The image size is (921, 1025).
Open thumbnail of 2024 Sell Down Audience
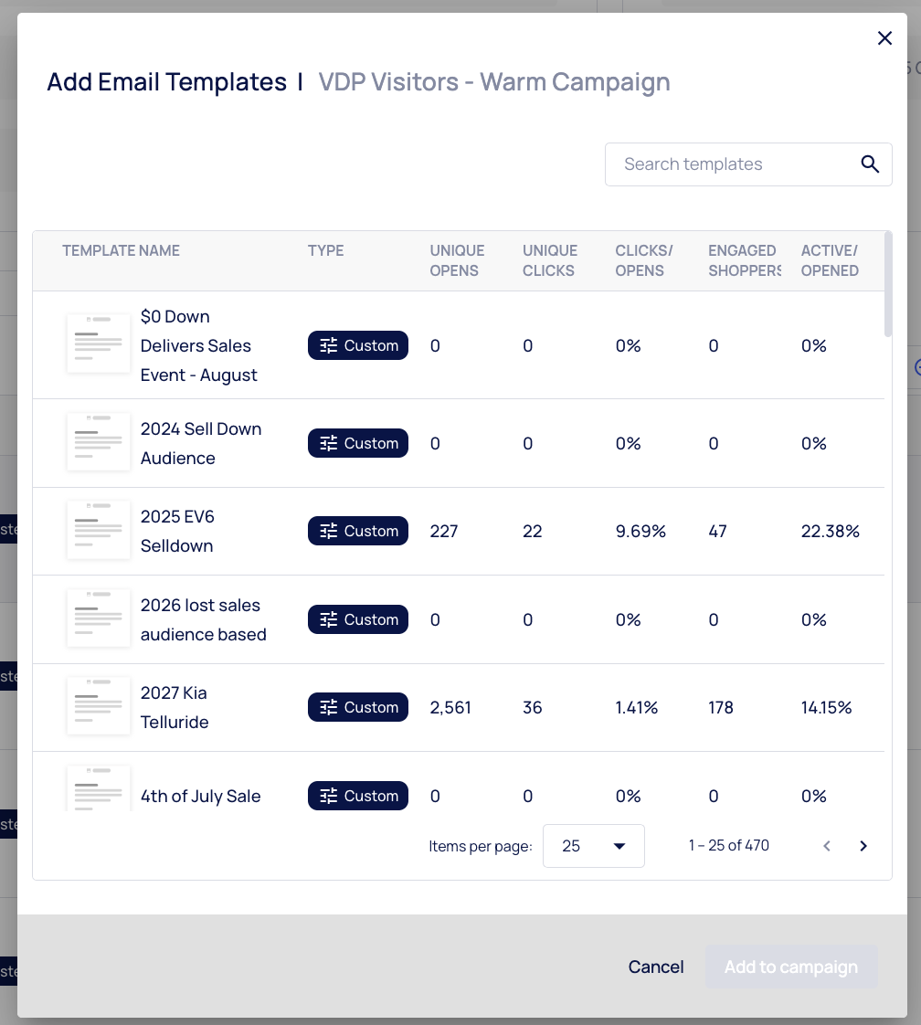pyautogui.click(x=99, y=443)
